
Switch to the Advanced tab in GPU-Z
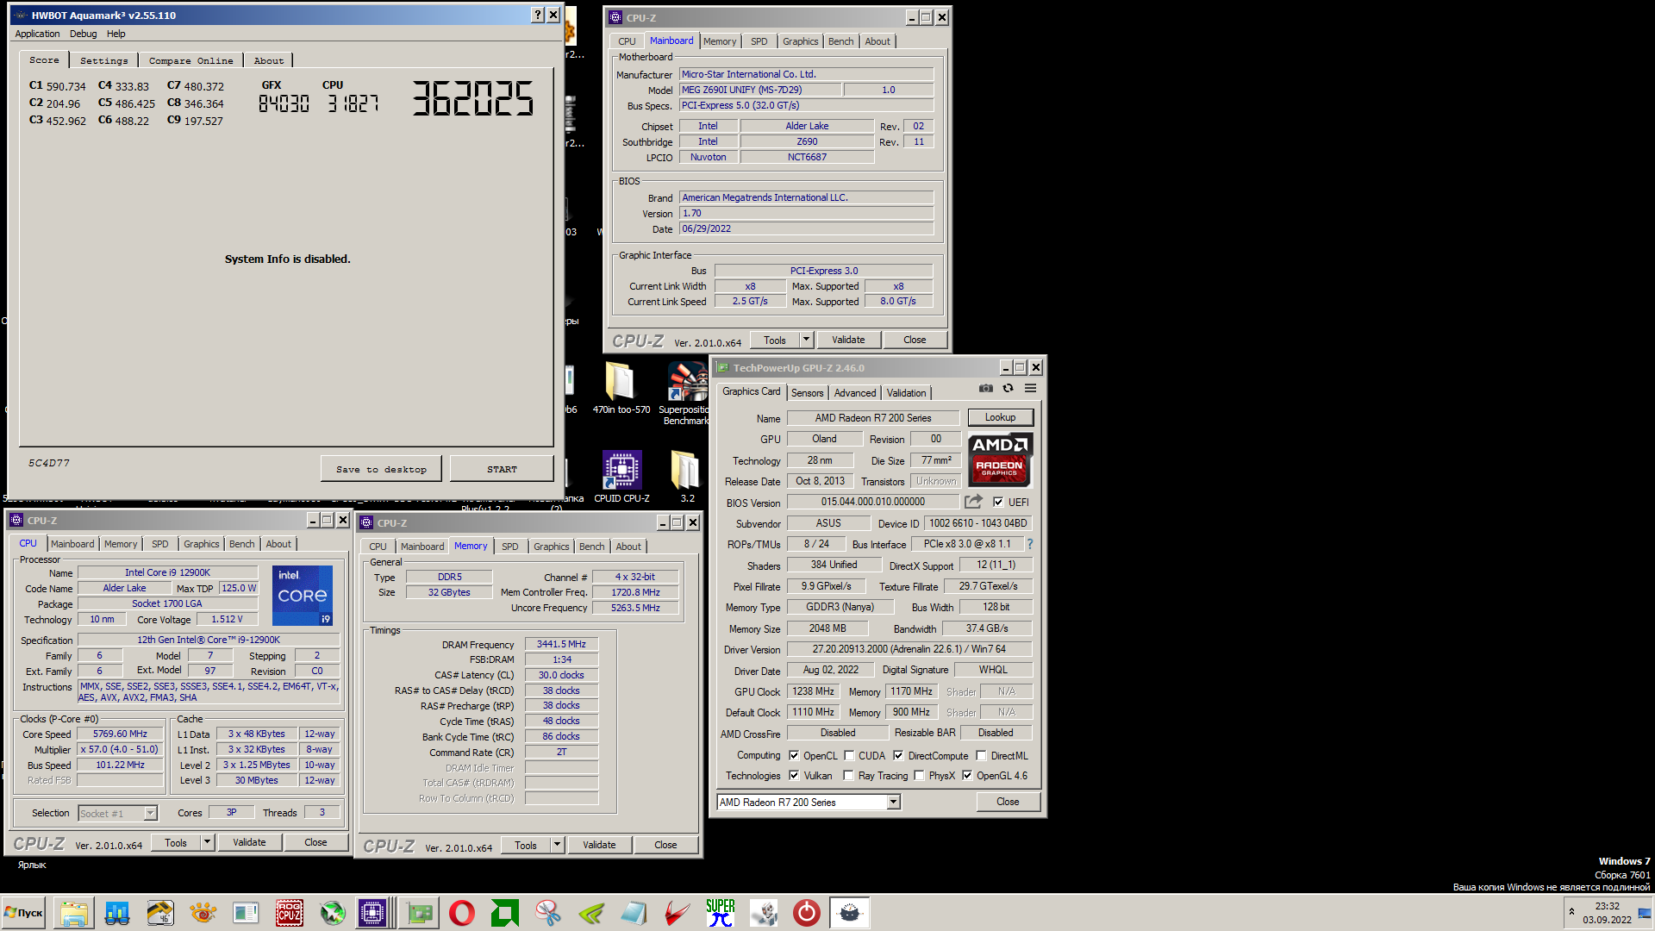855,392
